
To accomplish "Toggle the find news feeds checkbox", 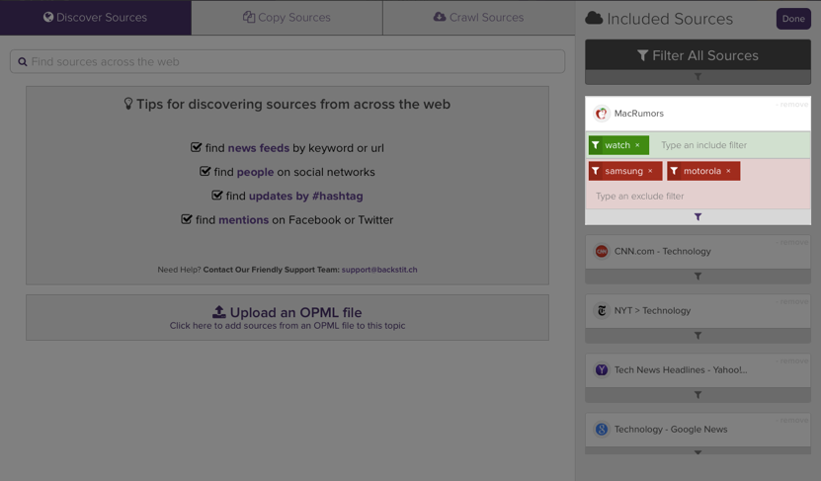I will point(196,147).
